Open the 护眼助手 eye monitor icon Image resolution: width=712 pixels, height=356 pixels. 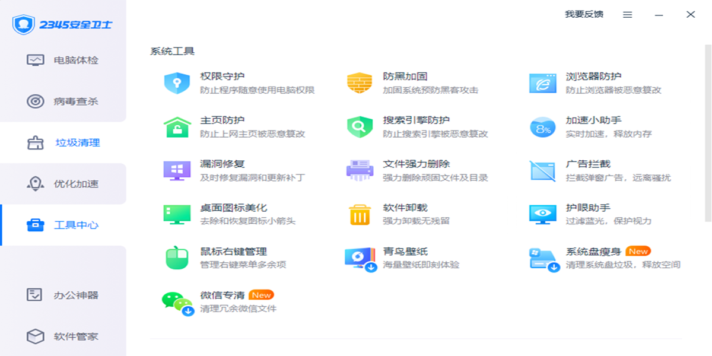pyautogui.click(x=542, y=215)
